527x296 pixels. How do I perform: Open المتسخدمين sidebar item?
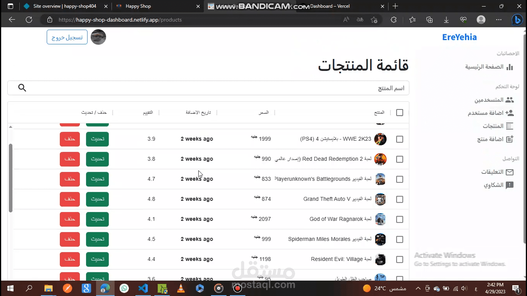[494, 100]
